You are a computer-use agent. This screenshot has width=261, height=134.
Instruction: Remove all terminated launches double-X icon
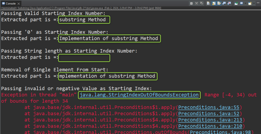(202, 3)
